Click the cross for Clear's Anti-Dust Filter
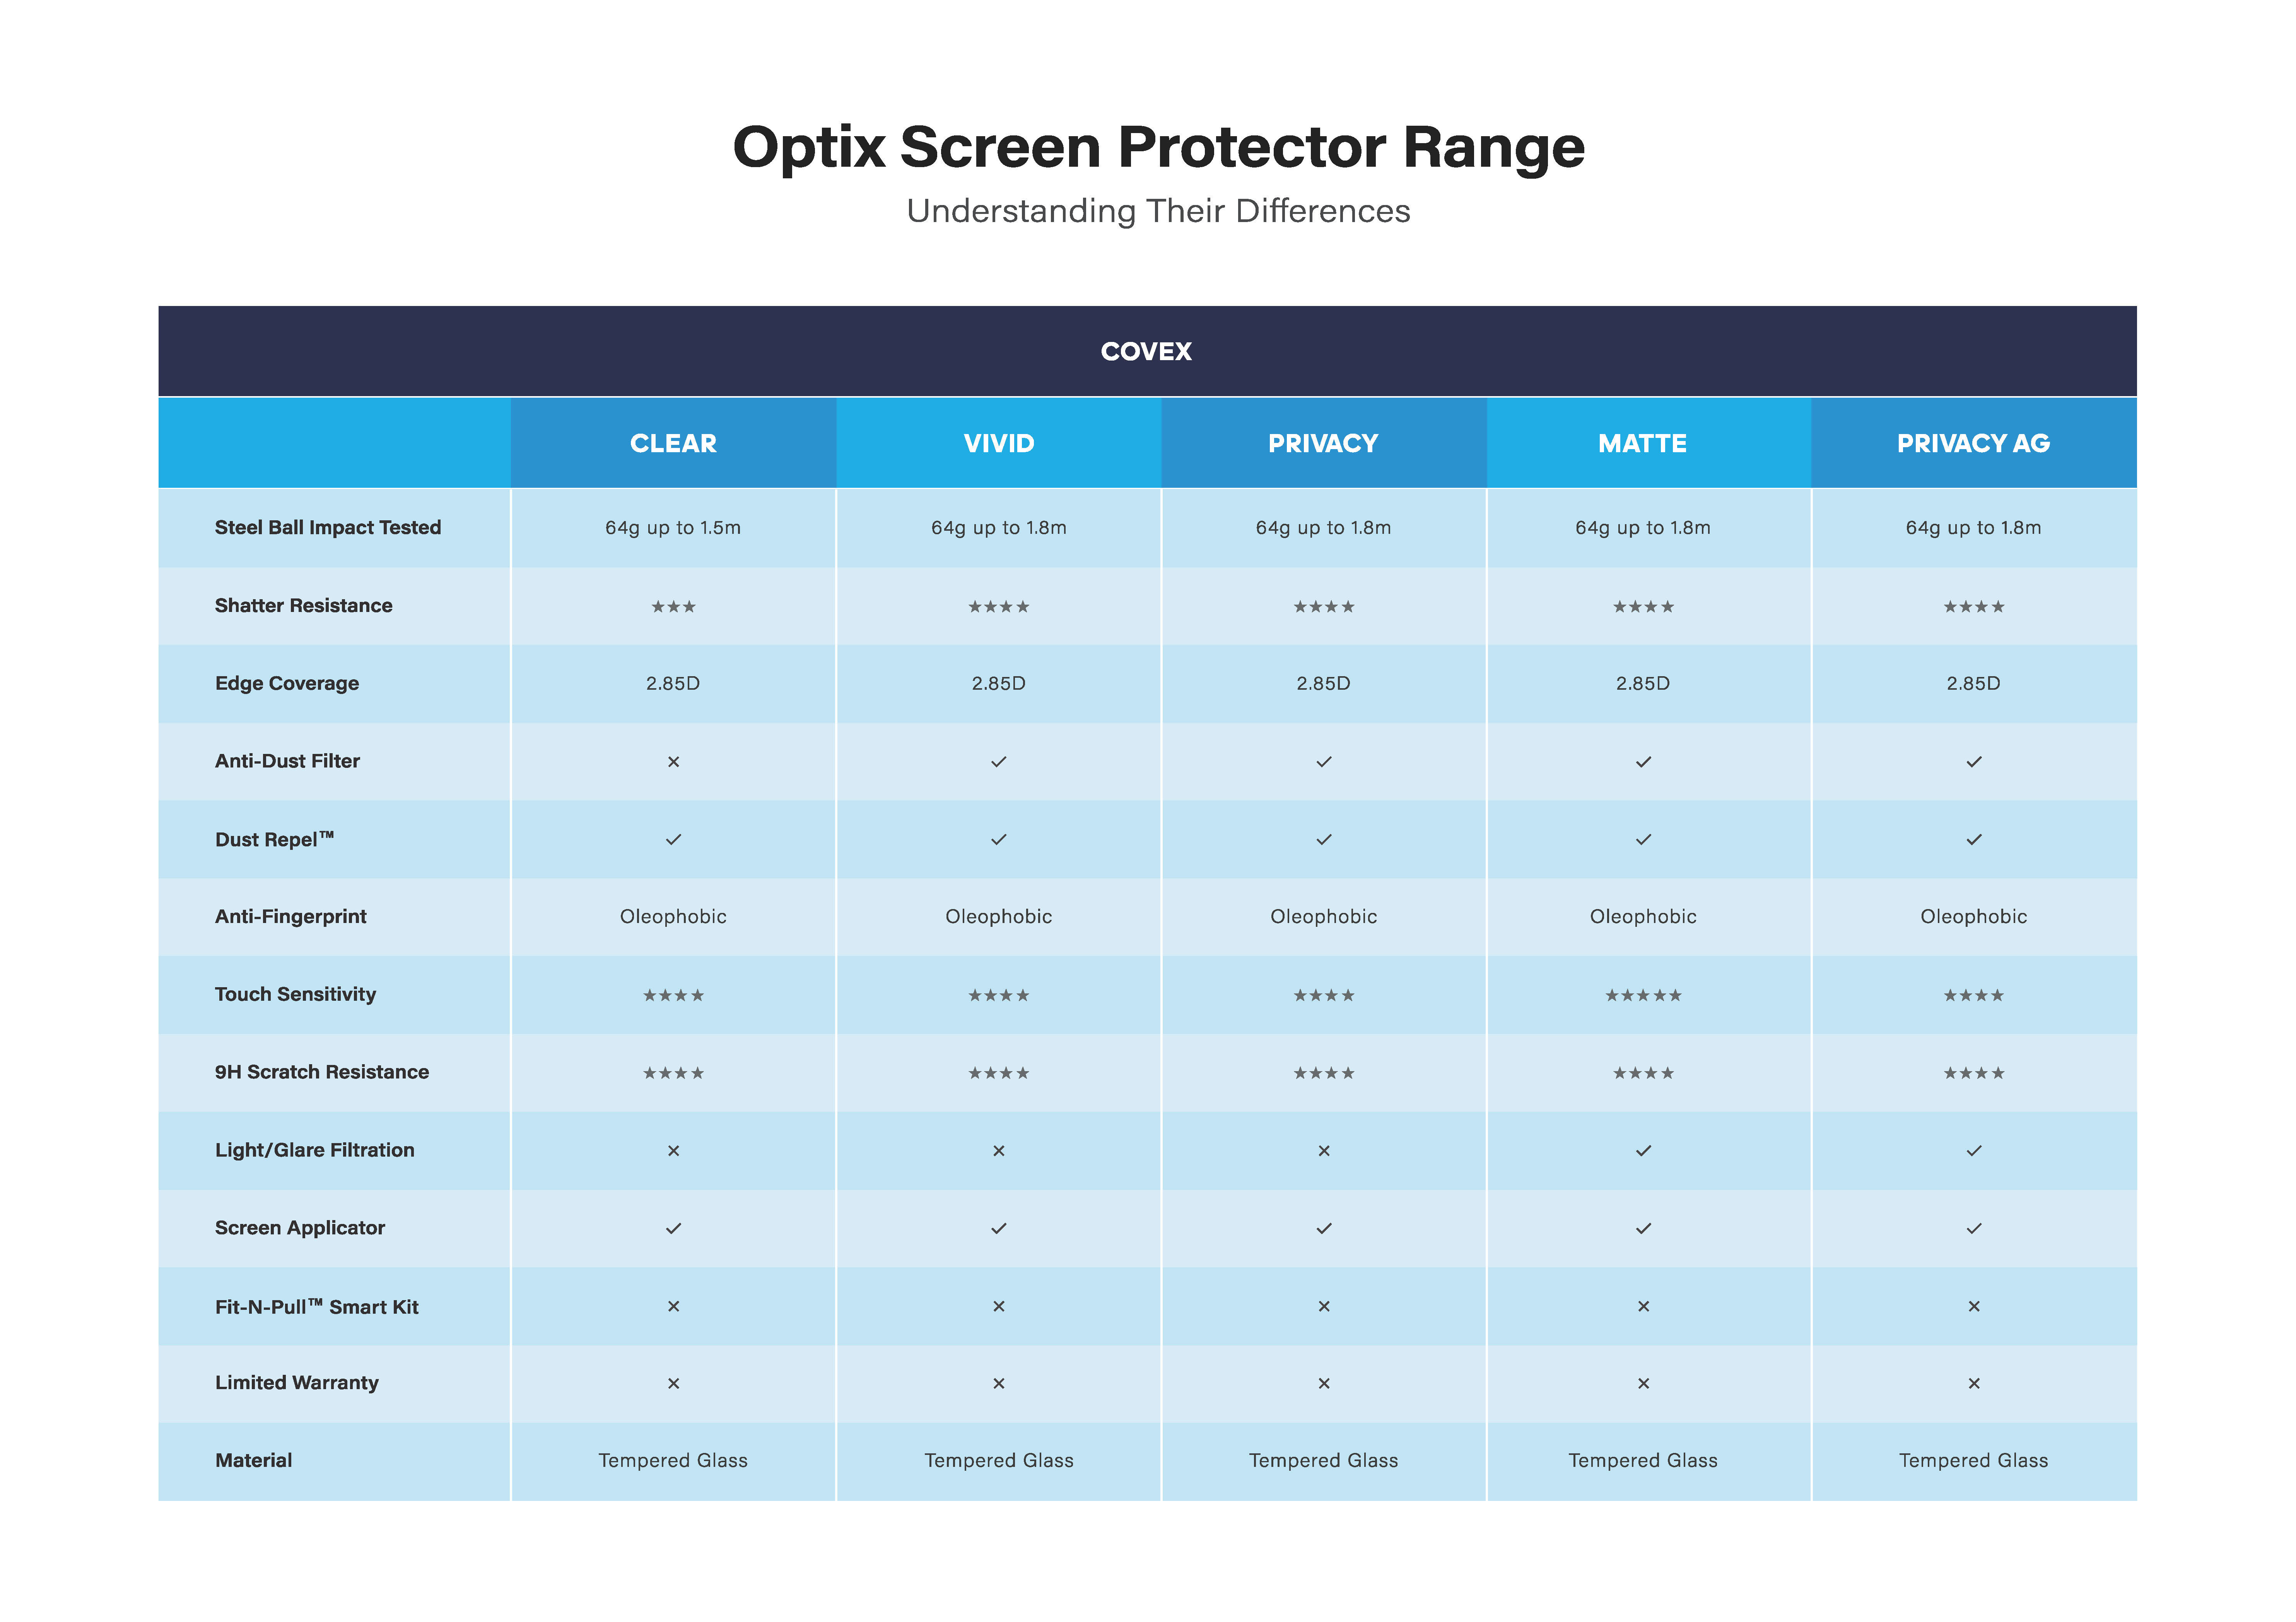Screen dimensions: 2296x1622 pyautogui.click(x=673, y=762)
